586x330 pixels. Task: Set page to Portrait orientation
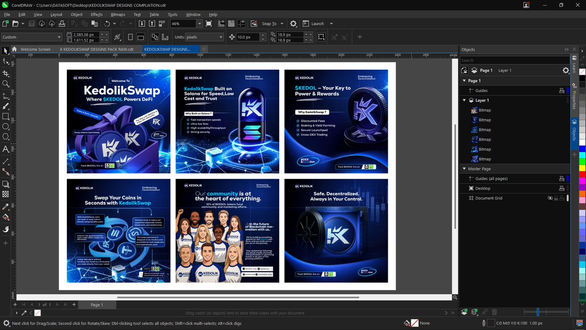[x=130, y=37]
